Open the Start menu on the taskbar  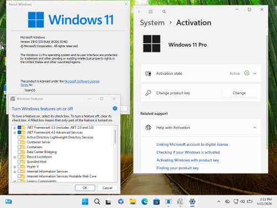(85, 201)
